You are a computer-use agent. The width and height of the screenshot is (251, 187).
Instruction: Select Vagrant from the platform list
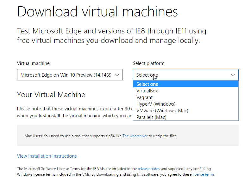[186, 97]
